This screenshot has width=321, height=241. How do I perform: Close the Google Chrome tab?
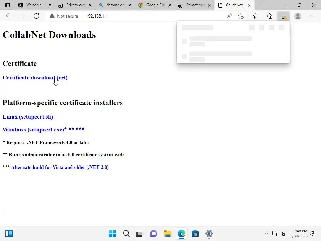click(170, 5)
